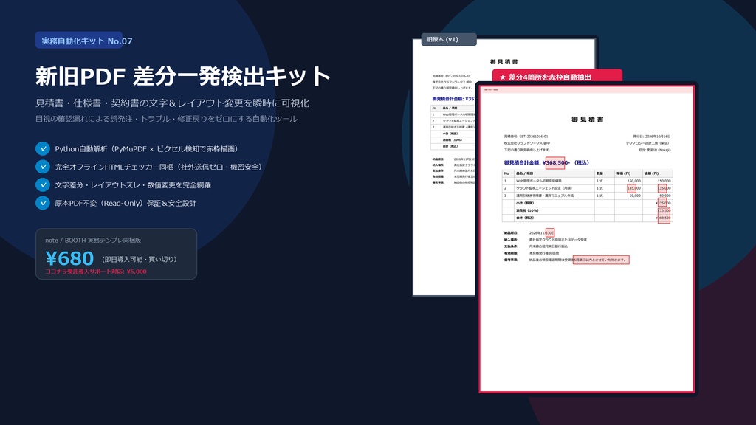756x425 pixels.
Task: Click the 品名 / 項目 column header on the front document
Action: 526,173
